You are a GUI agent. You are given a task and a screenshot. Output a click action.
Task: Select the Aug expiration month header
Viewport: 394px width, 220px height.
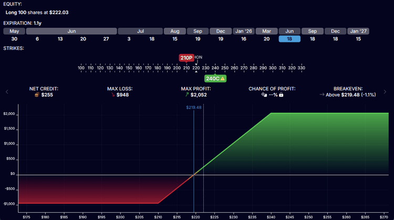tap(175, 31)
